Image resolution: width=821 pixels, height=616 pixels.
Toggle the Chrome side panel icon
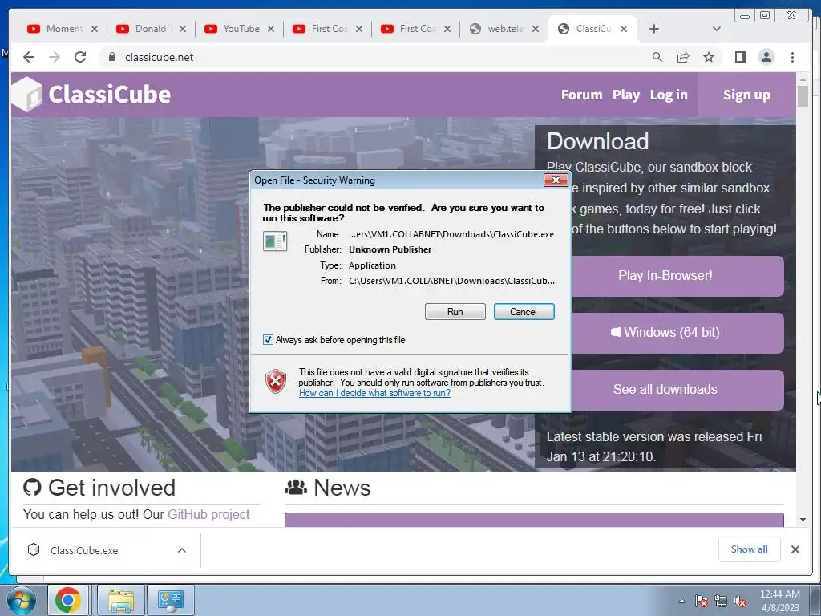point(740,57)
